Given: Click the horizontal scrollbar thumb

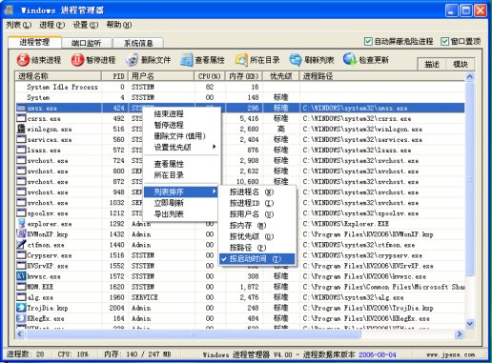Looking at the screenshot, I should (x=193, y=333).
